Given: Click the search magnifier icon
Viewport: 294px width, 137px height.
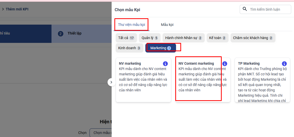Looking at the screenshot, I should tap(245, 9).
